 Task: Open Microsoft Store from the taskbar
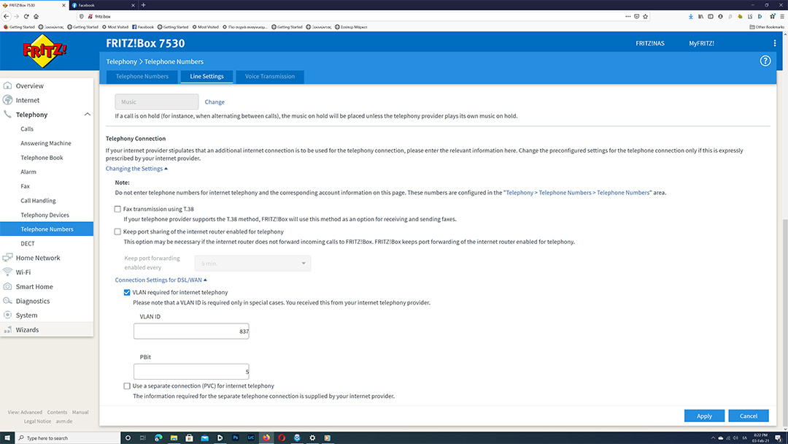coord(190,437)
